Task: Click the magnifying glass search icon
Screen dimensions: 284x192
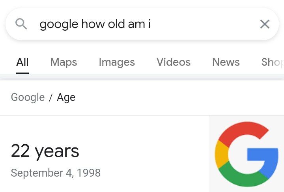Action: [21, 24]
